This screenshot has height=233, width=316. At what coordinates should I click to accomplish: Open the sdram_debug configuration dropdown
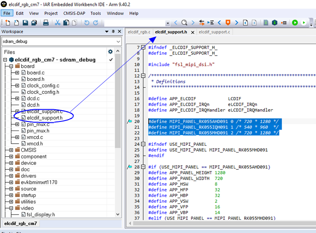coord(118,42)
